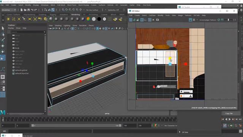Click the Outliner horizontal scrollbar

(25, 113)
